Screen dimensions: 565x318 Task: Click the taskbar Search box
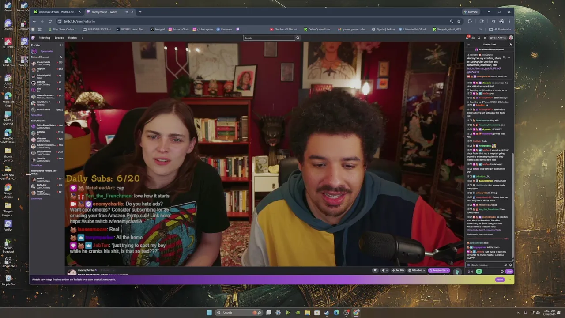(x=238, y=313)
